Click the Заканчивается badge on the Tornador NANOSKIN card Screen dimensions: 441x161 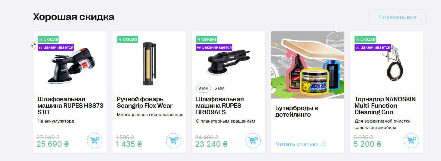[373, 47]
